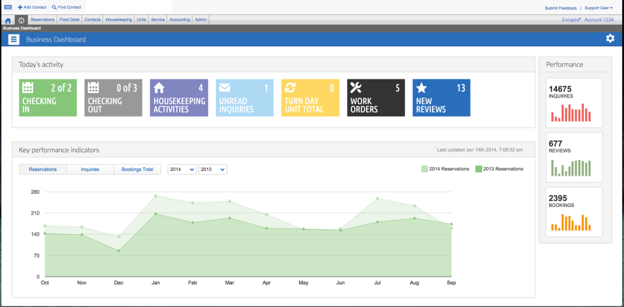The width and height of the screenshot is (624, 307).
Task: Open the New Reviews tile
Action: (441, 98)
